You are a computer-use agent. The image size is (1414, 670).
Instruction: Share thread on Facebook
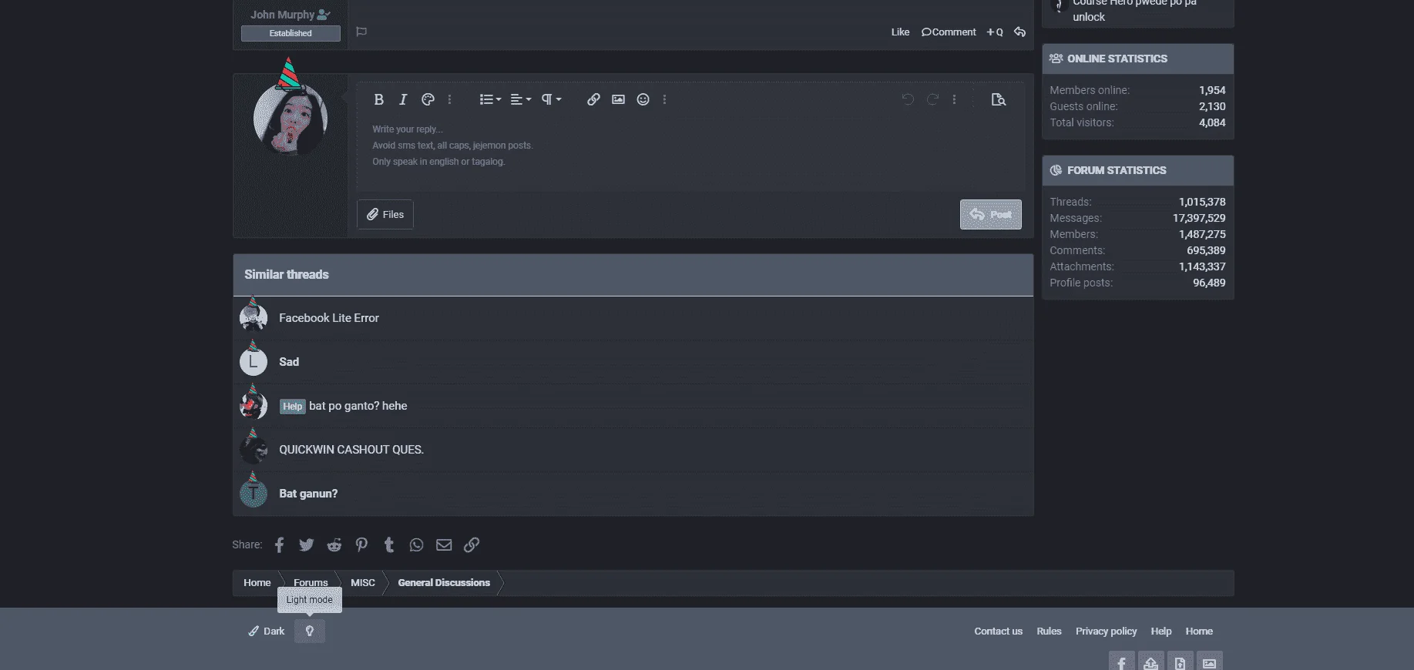click(x=279, y=544)
